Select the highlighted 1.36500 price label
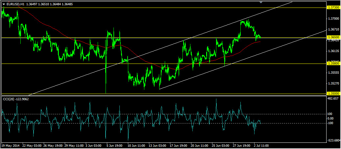Viewport: 341px width, 149px height. click(333, 37)
